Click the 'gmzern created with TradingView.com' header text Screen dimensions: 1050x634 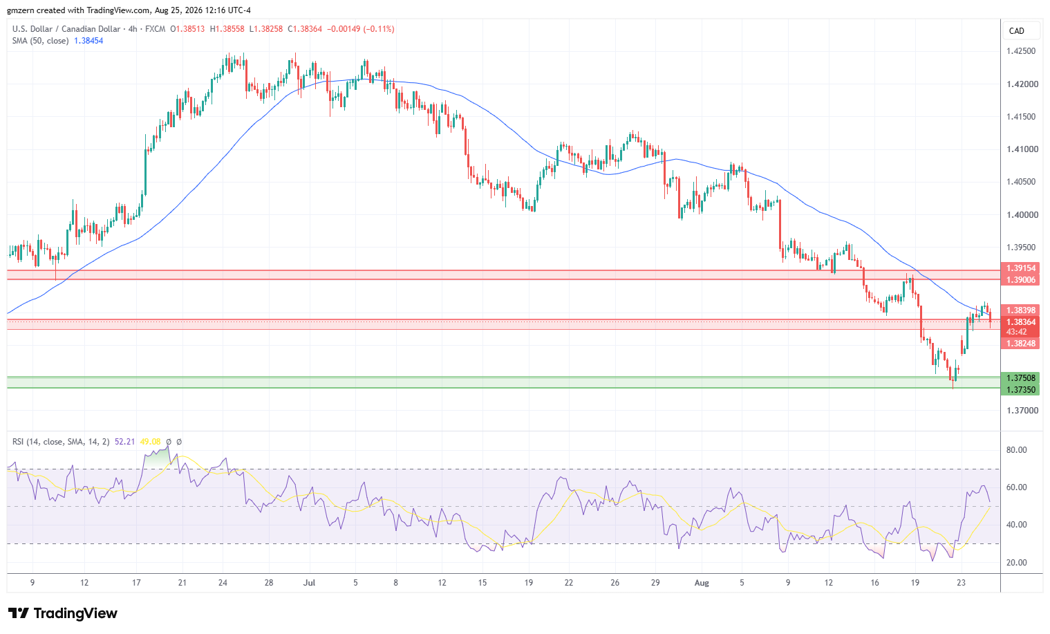[x=78, y=10]
